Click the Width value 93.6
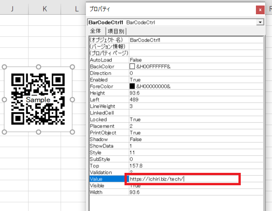Image resolution: width=272 pixels, height=211 pixels. point(135,192)
